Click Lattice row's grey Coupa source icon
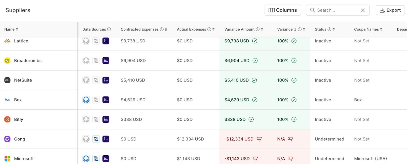The width and height of the screenshot is (407, 164). 86,41
